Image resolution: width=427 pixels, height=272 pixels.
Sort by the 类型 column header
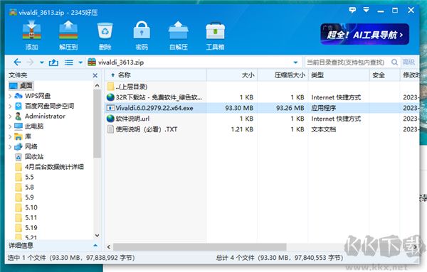click(339, 75)
